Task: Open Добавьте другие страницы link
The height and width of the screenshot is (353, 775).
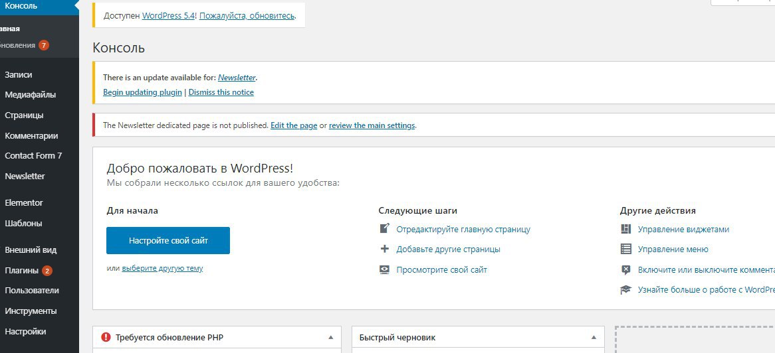Action: pos(448,249)
